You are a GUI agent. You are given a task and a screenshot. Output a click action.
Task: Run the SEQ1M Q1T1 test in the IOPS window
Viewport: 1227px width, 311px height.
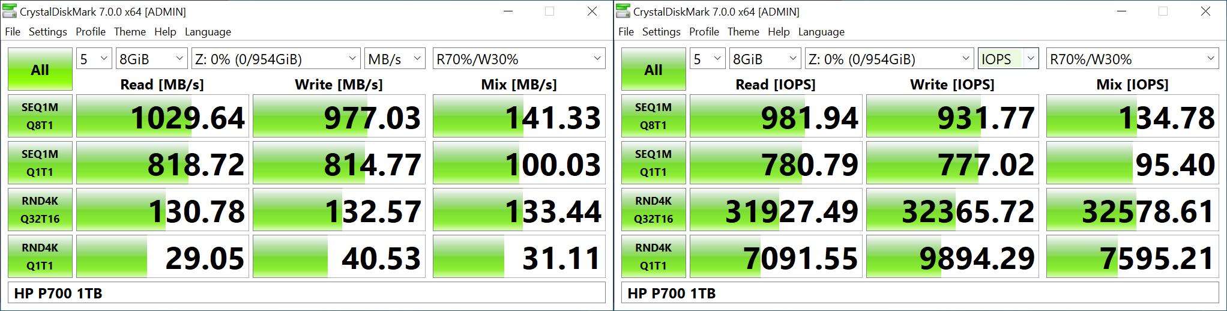(653, 163)
